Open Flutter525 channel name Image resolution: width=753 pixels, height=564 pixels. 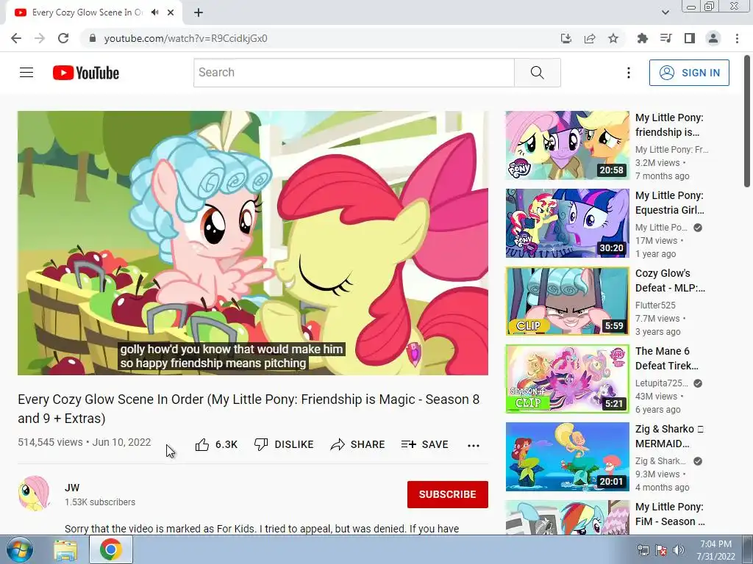tap(655, 305)
